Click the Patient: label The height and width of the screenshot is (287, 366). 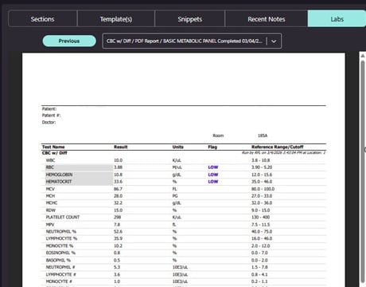tap(49, 108)
